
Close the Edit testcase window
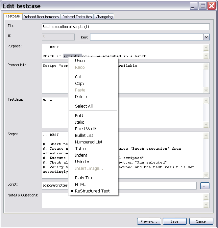tap(211, 6)
